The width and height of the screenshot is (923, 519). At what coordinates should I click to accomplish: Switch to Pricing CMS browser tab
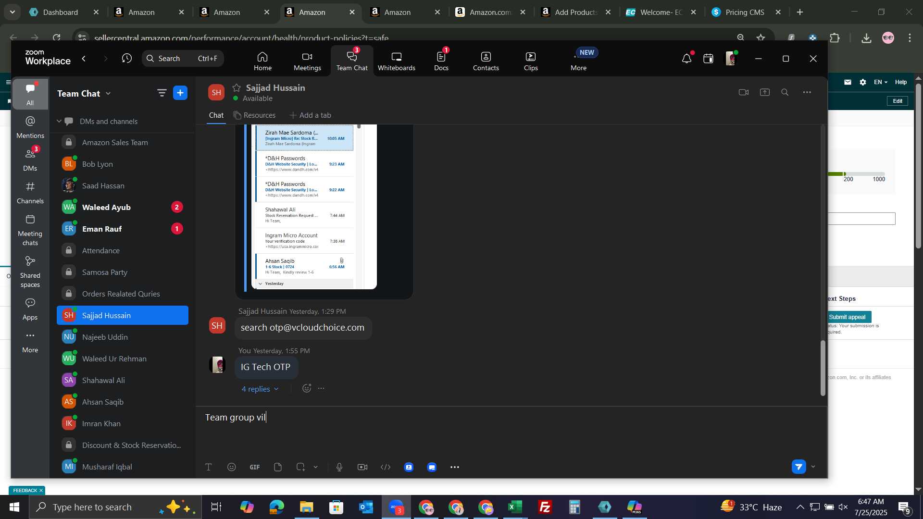[745, 12]
